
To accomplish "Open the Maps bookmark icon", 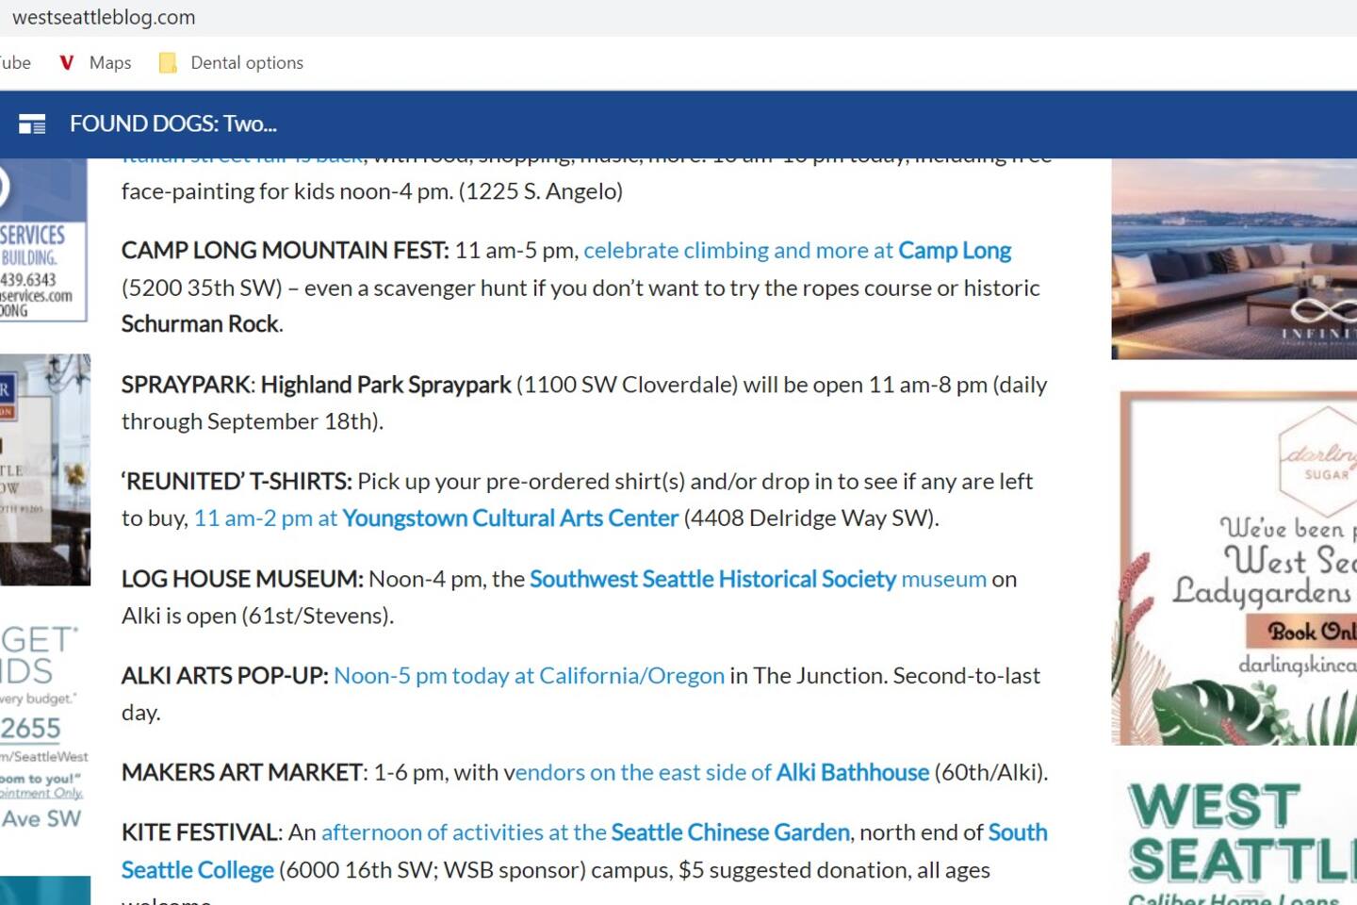I will [66, 63].
